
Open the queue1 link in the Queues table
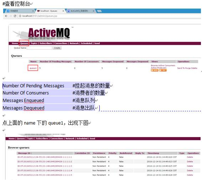coord(33,68)
